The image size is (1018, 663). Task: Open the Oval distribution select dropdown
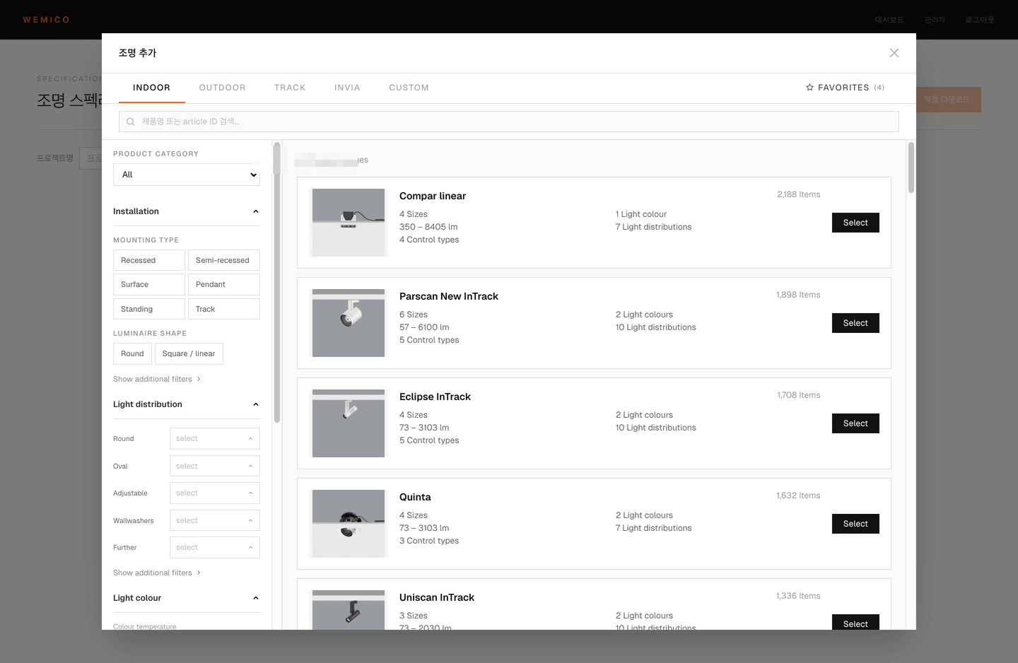tap(215, 466)
